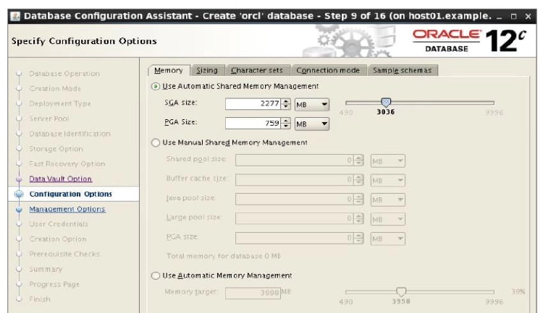Click the Shared pool size spinner arrows

pyautogui.click(x=359, y=160)
